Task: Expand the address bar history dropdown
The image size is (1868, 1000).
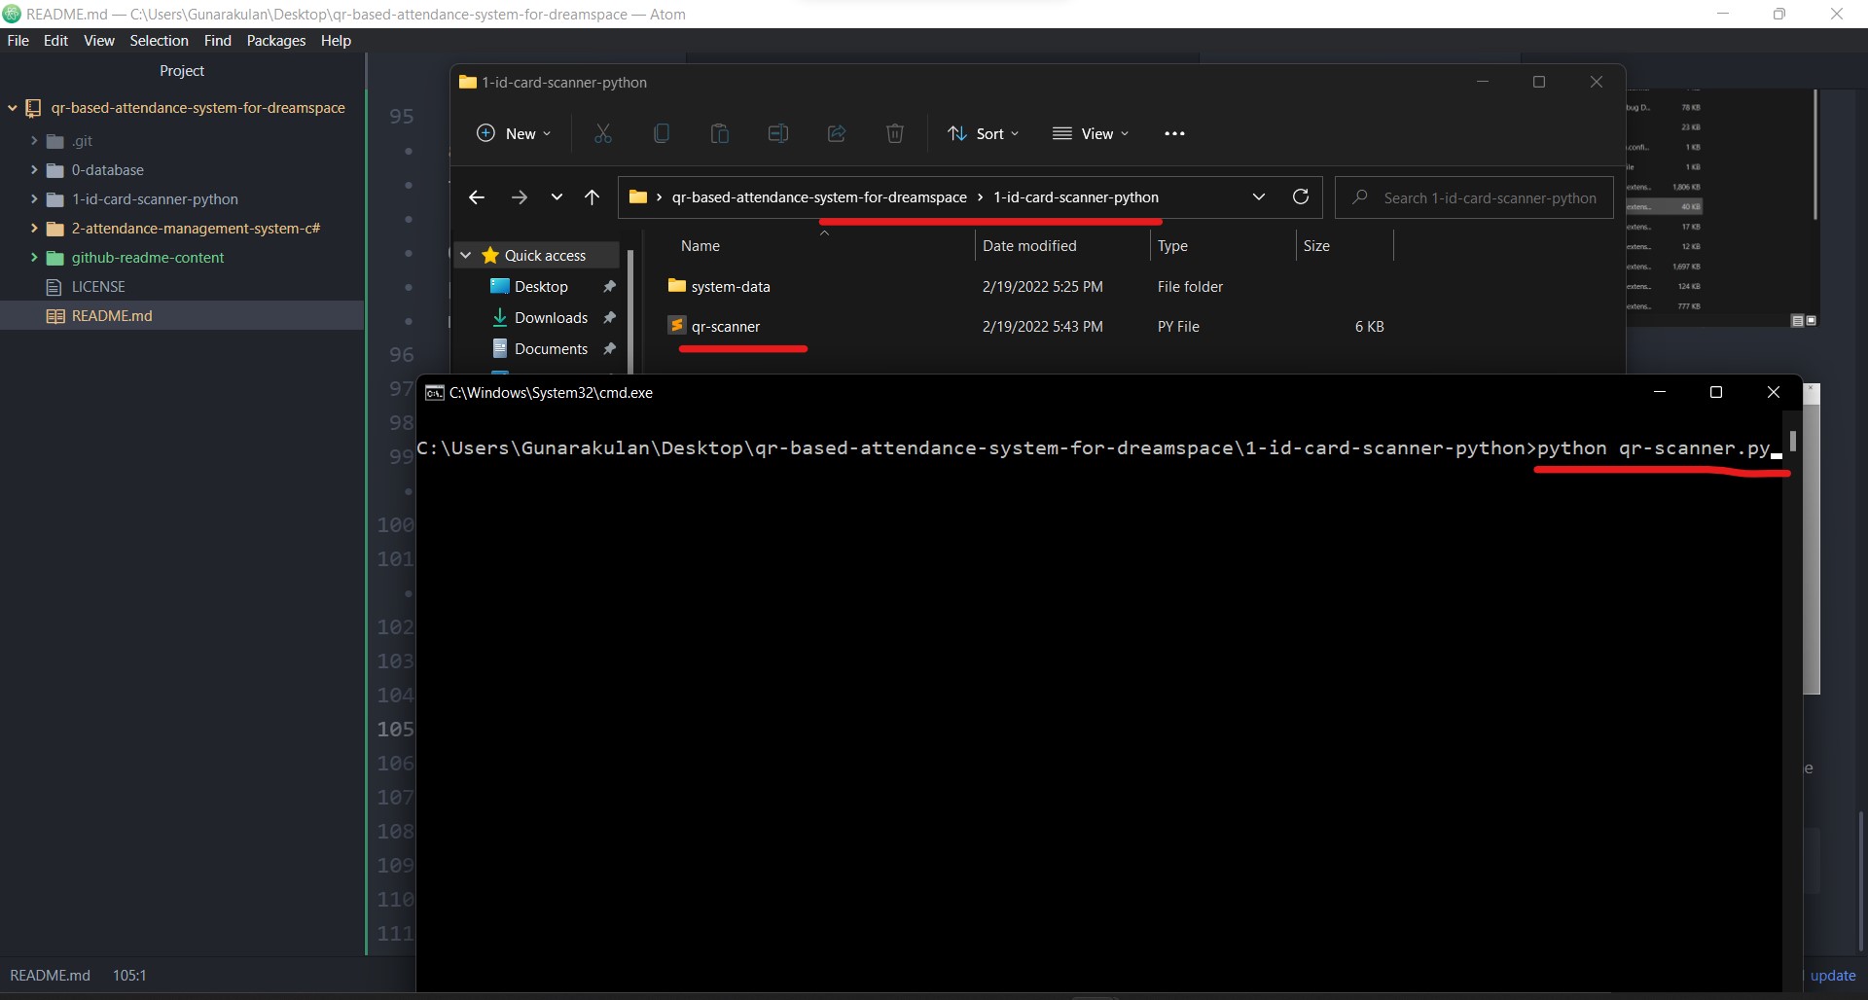Action: [1259, 196]
